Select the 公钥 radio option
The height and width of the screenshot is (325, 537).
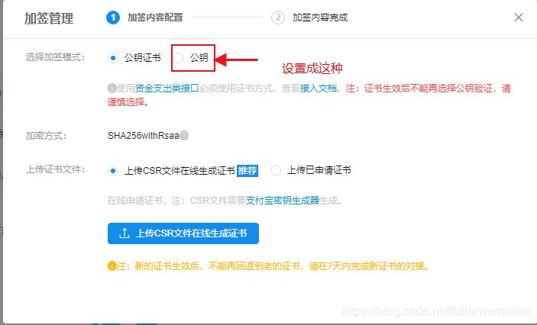[x=179, y=58]
